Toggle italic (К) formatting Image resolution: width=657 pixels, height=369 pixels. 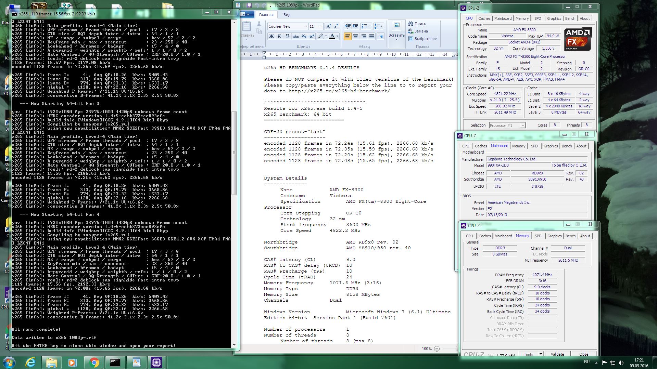(x=279, y=36)
